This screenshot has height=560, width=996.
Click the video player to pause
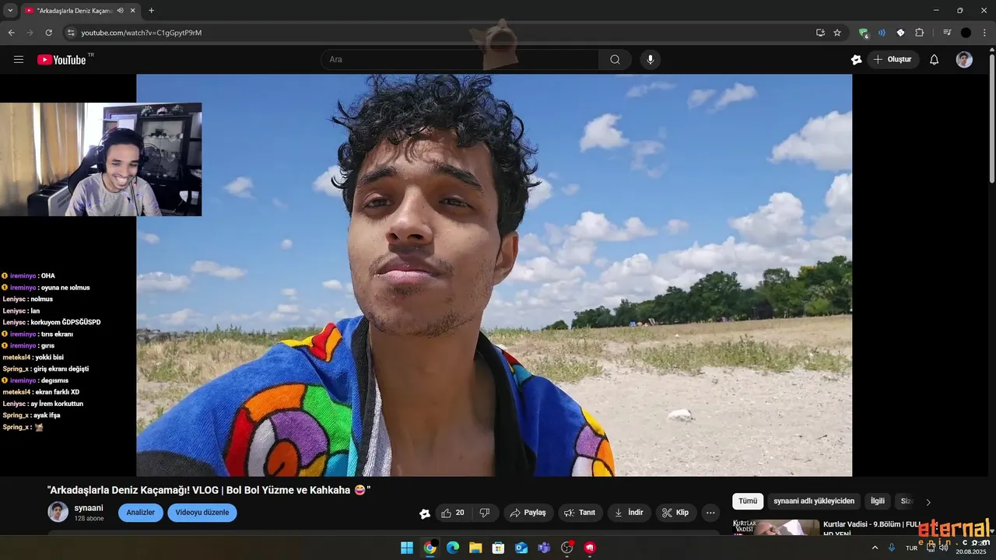(494, 275)
